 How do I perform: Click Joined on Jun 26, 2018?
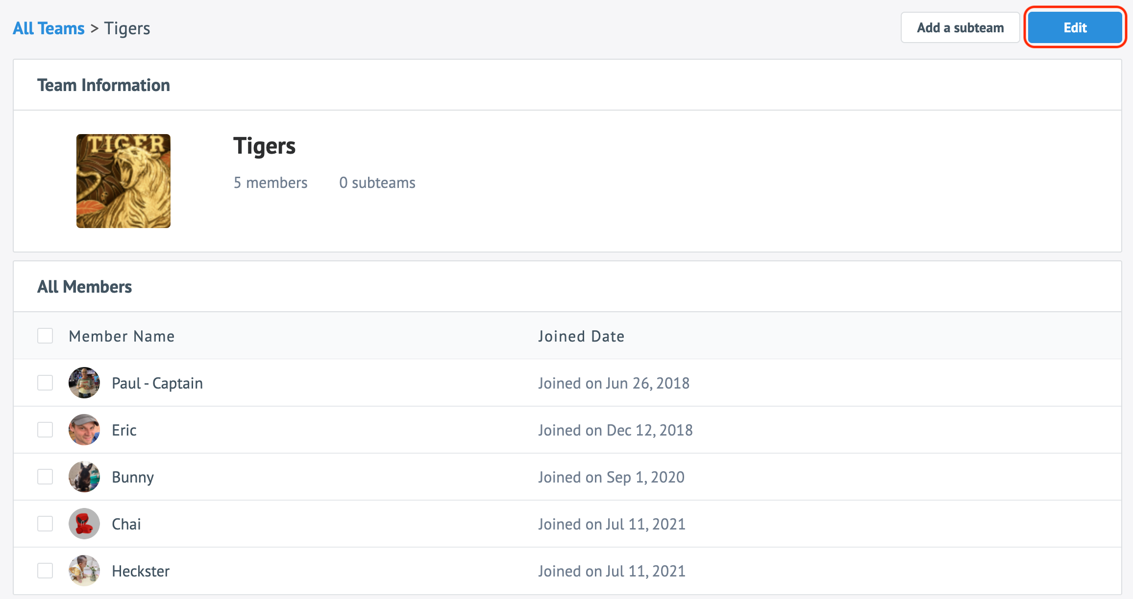click(614, 383)
